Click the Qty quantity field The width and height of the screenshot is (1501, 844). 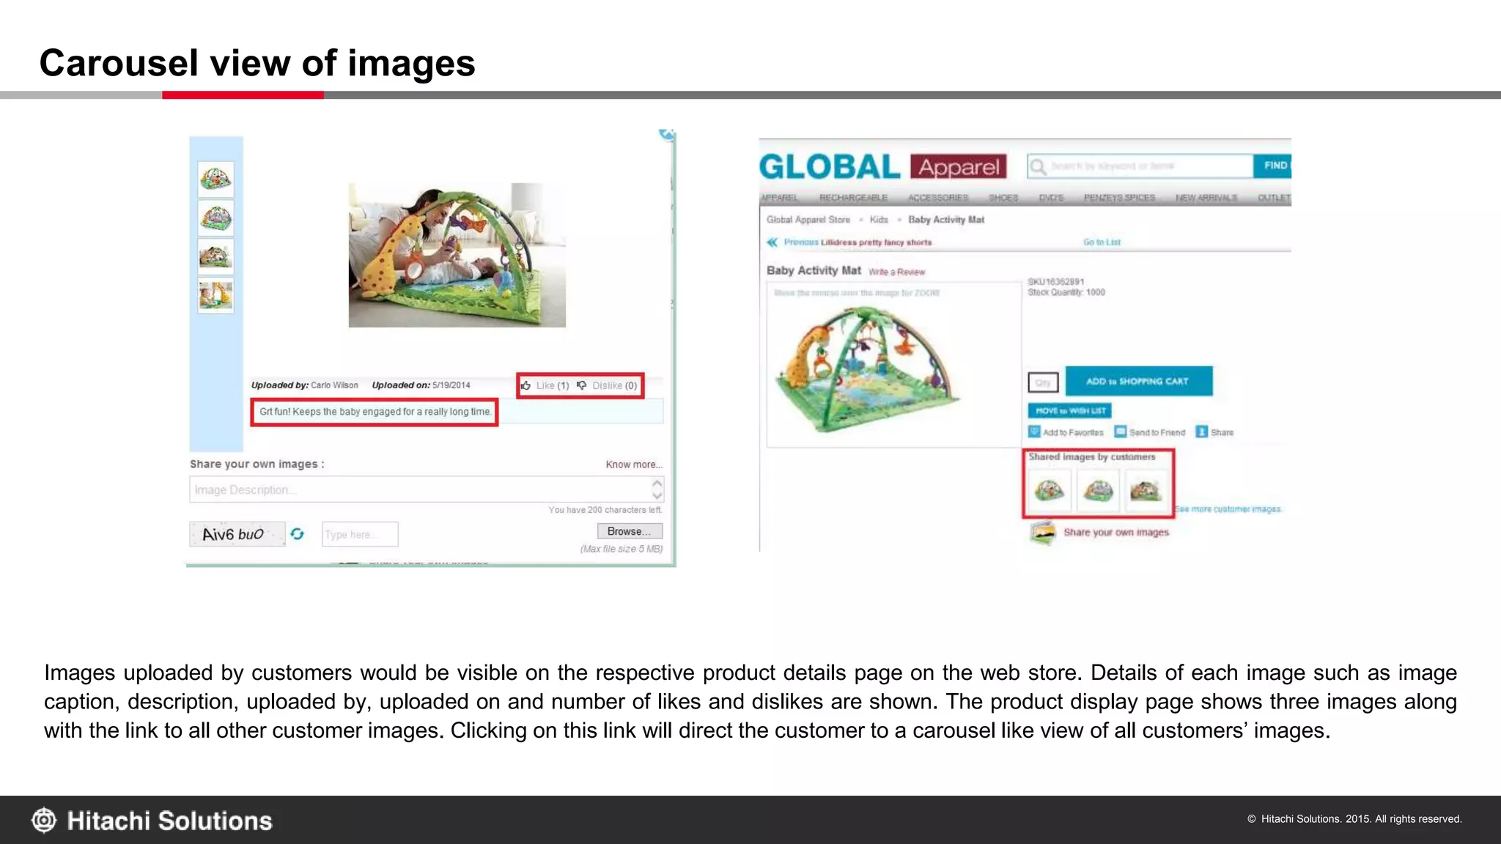(1043, 382)
